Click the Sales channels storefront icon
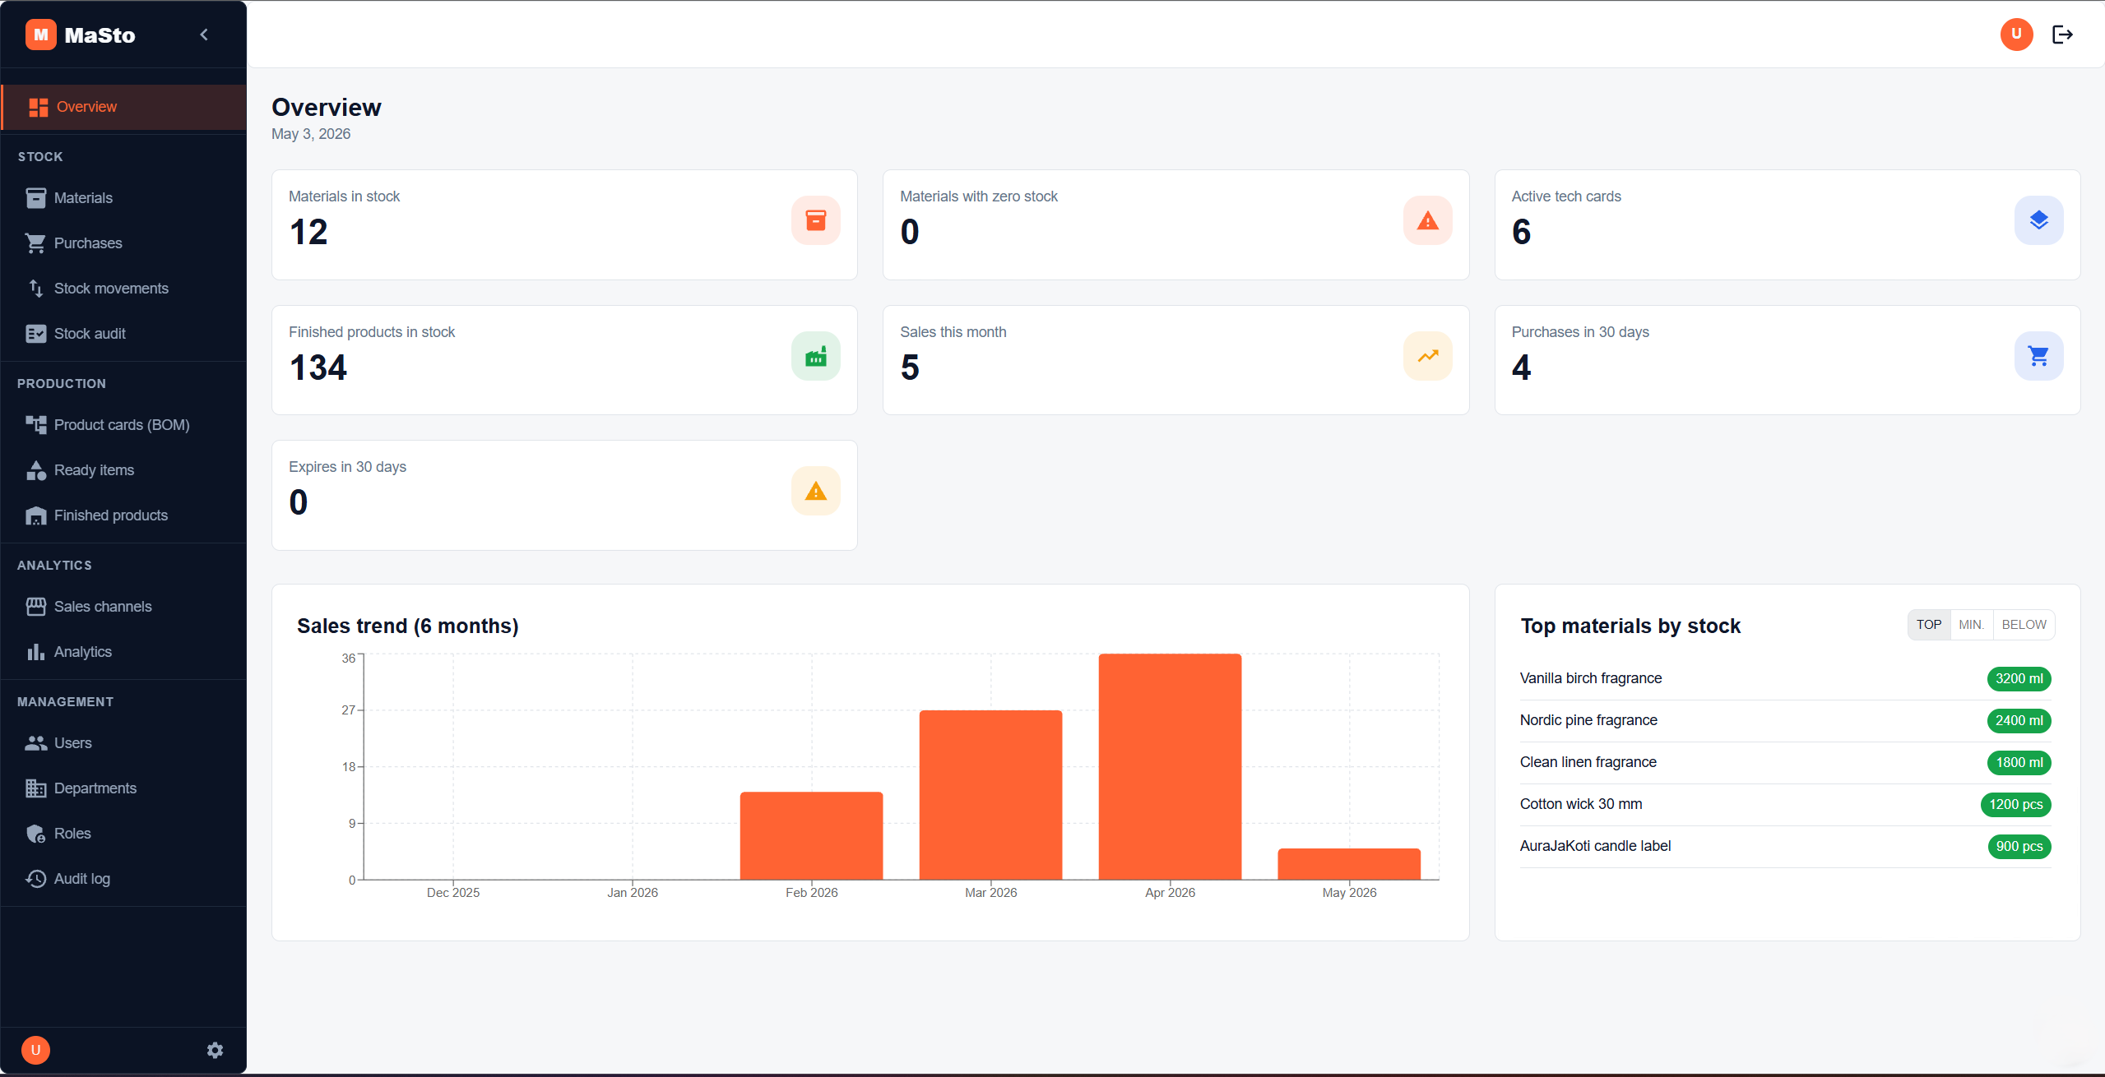This screenshot has height=1077, width=2105. [x=35, y=607]
